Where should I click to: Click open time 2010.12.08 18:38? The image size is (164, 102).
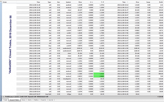click(35, 10)
